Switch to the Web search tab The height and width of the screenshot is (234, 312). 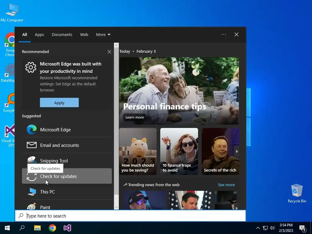[84, 35]
